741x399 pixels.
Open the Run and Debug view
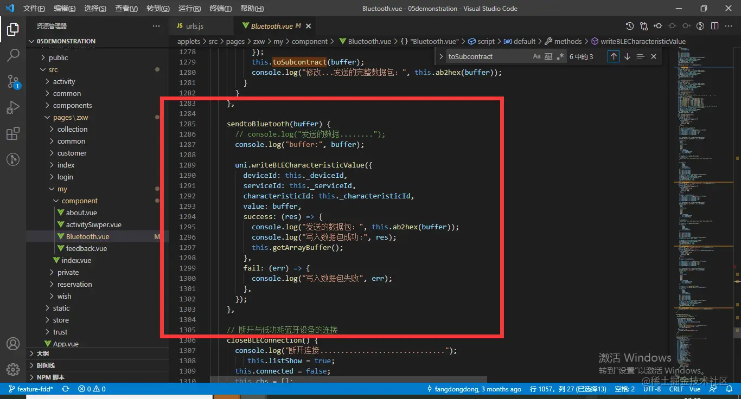[x=13, y=107]
